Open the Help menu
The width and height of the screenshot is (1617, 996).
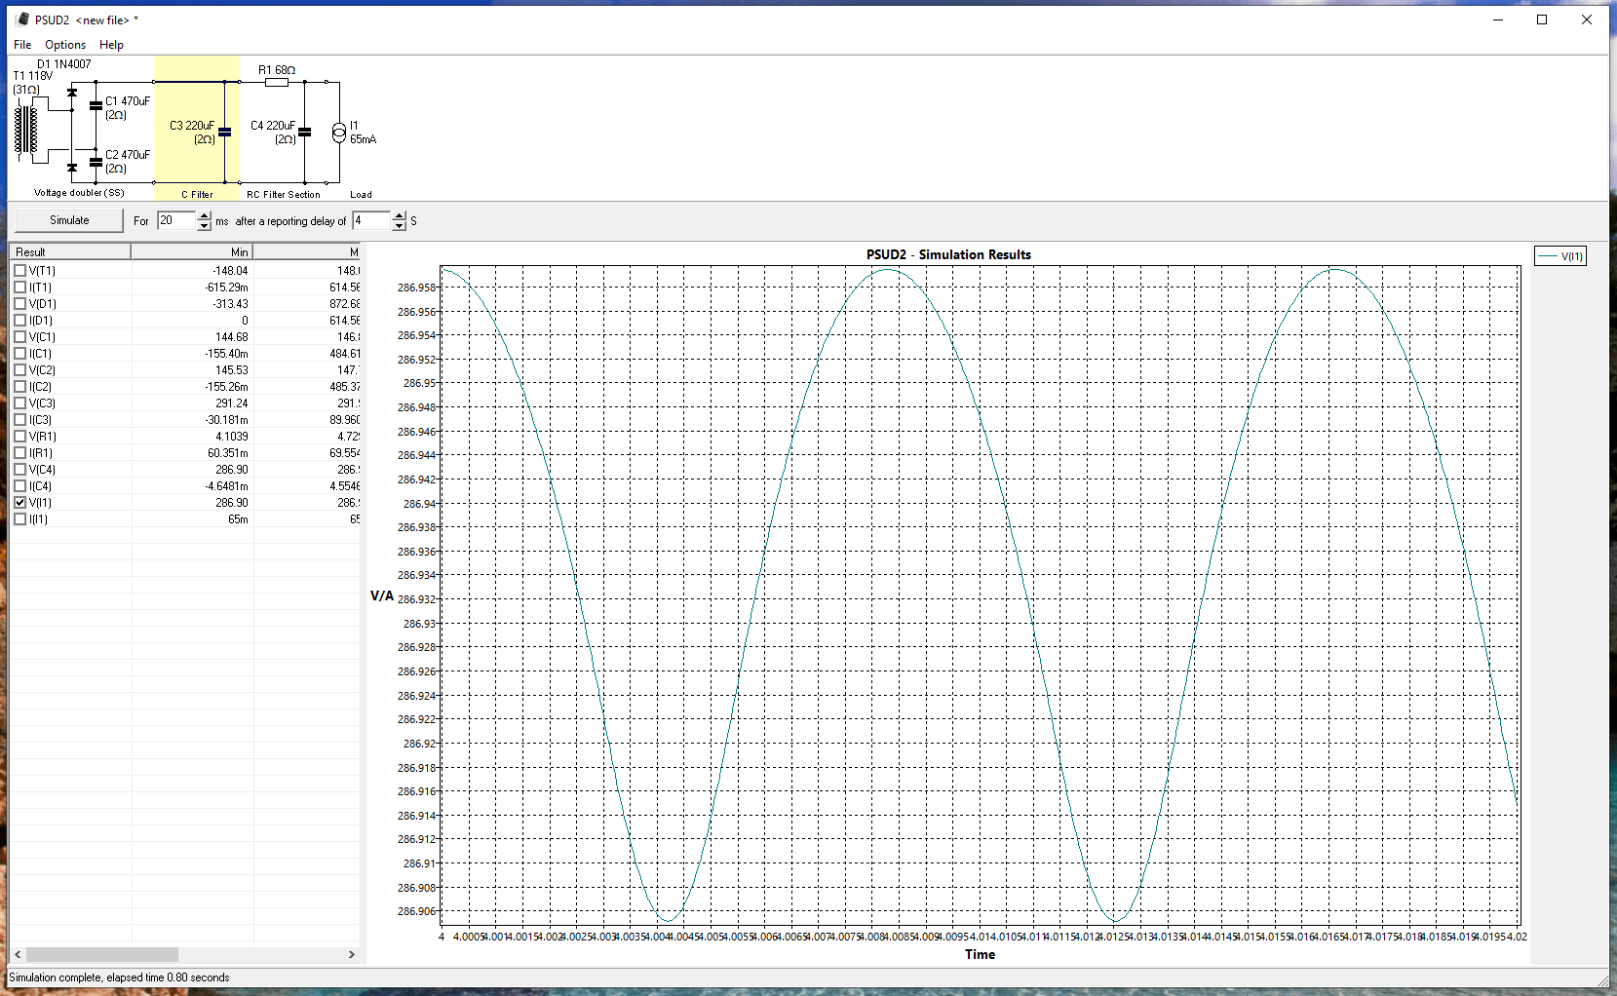(111, 45)
